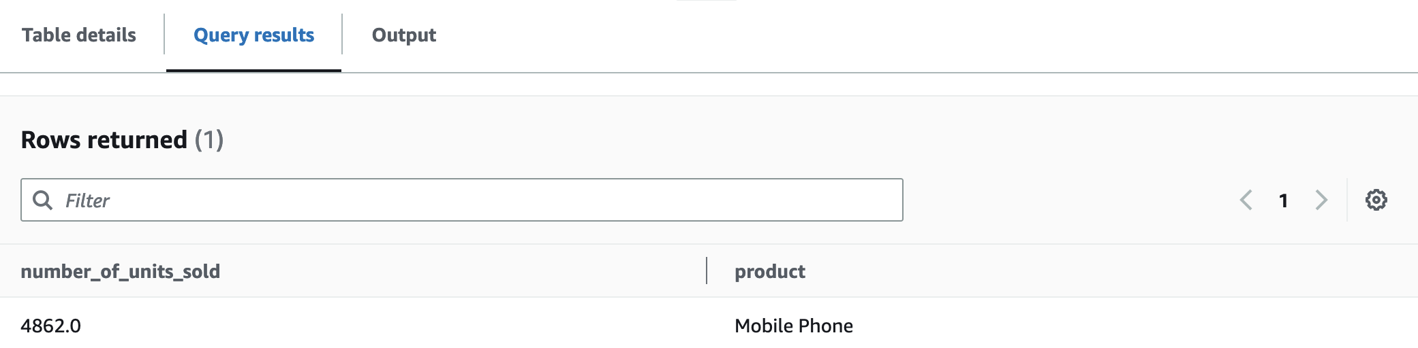1418x348 pixels.
Task: Switch to the Table details tab
Action: click(79, 35)
